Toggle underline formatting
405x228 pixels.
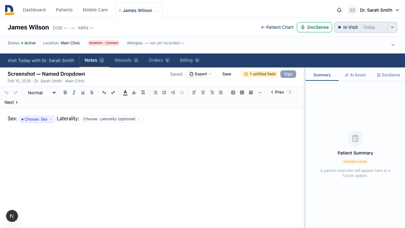[83, 92]
